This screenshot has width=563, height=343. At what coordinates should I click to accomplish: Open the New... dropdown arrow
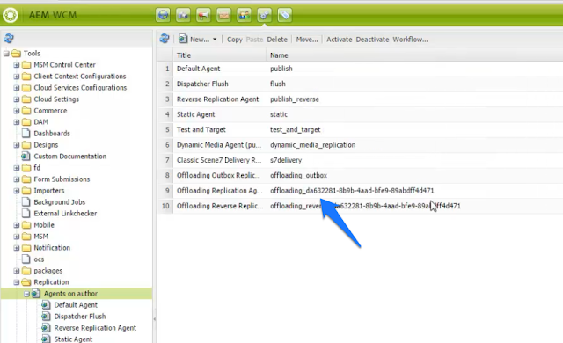pyautogui.click(x=215, y=39)
